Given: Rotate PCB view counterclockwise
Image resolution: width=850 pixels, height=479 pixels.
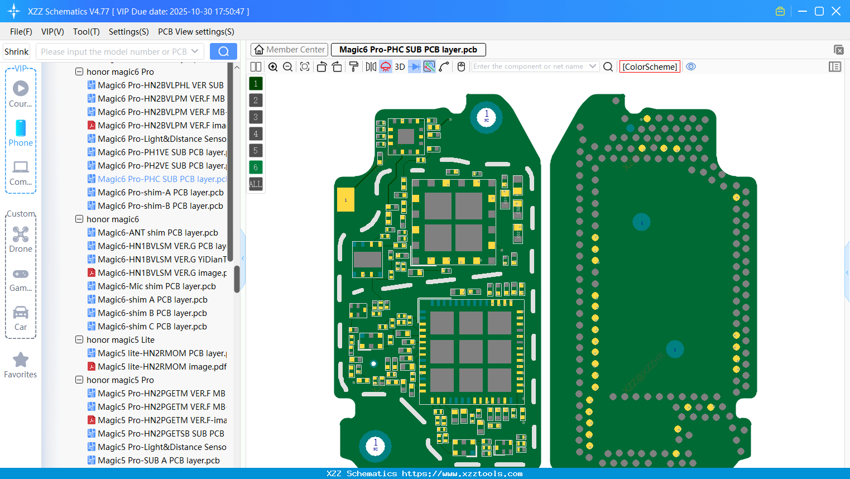Looking at the screenshot, I should (x=321, y=66).
